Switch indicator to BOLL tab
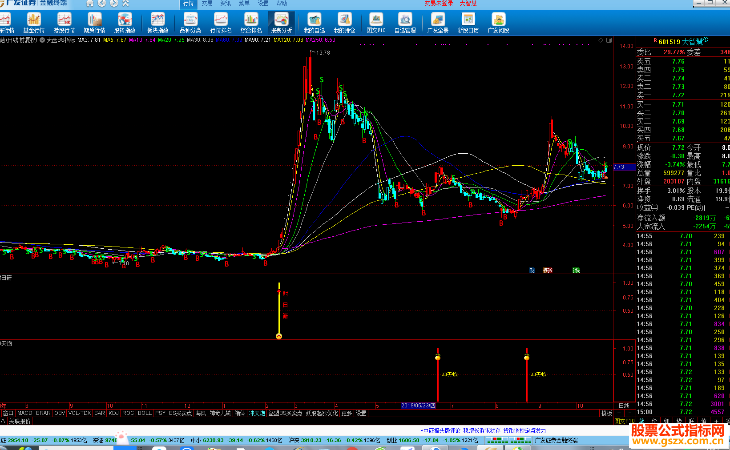Screen dimensions: 730x450 145,413
